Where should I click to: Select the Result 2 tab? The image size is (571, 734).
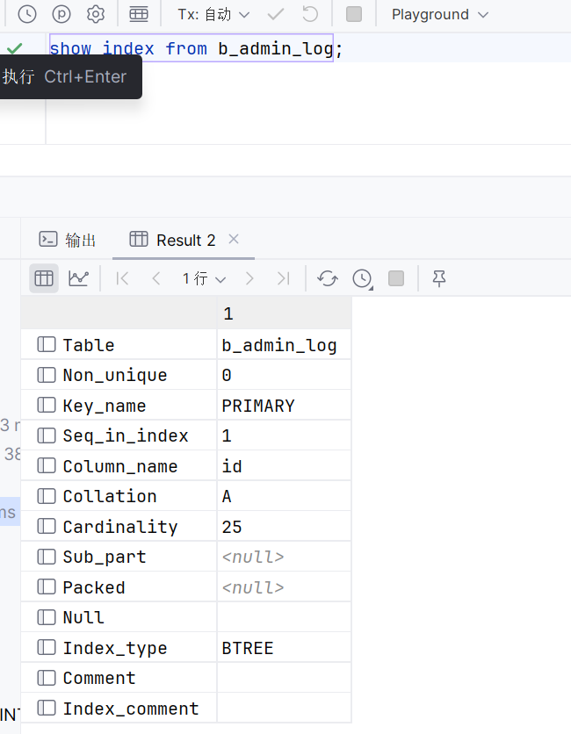click(172, 240)
